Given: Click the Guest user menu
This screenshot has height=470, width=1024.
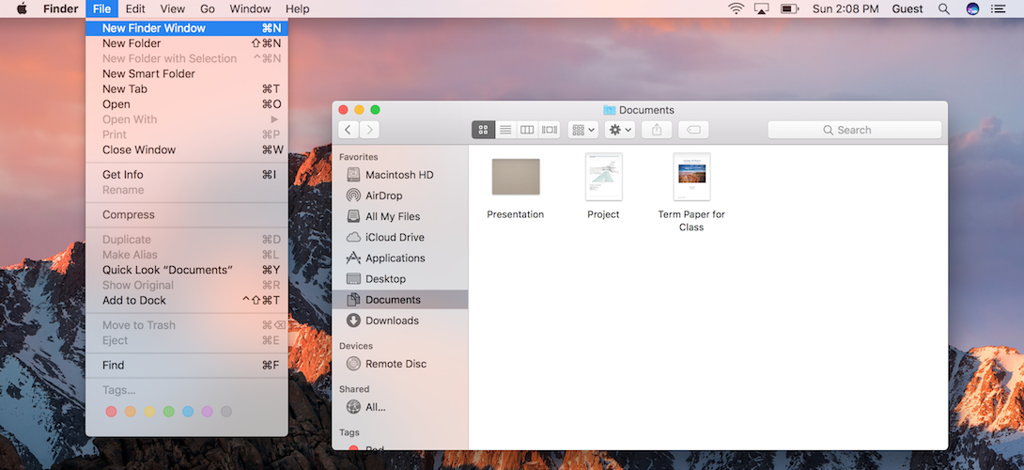Looking at the screenshot, I should (908, 9).
